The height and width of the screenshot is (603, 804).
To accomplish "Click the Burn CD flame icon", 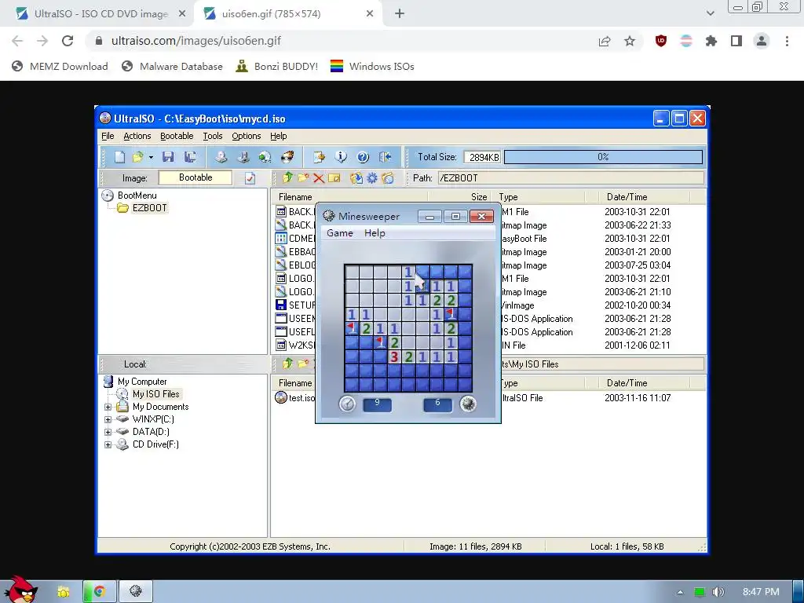I will tap(287, 157).
